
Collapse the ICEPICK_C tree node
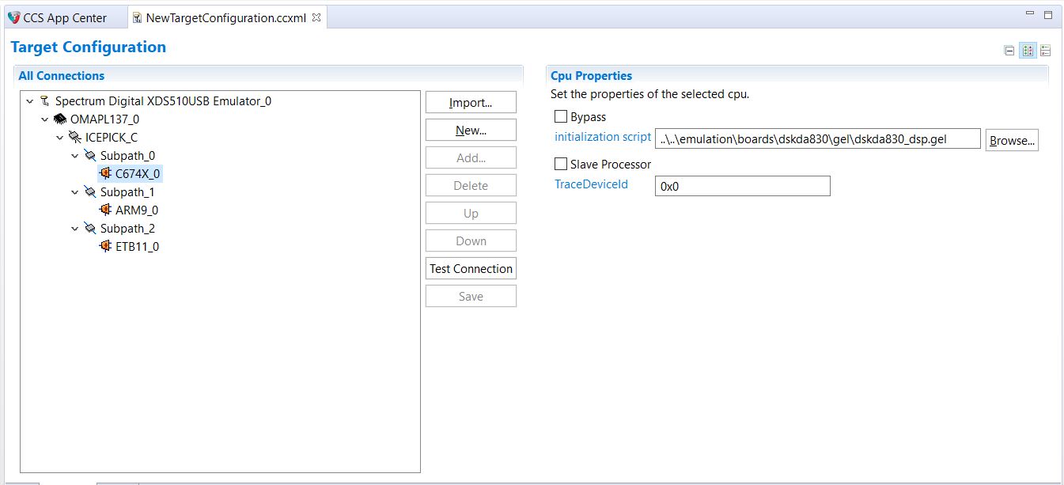(x=59, y=138)
